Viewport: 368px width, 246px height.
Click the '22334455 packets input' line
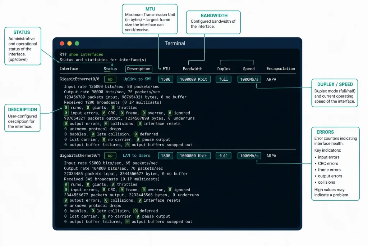point(126,174)
